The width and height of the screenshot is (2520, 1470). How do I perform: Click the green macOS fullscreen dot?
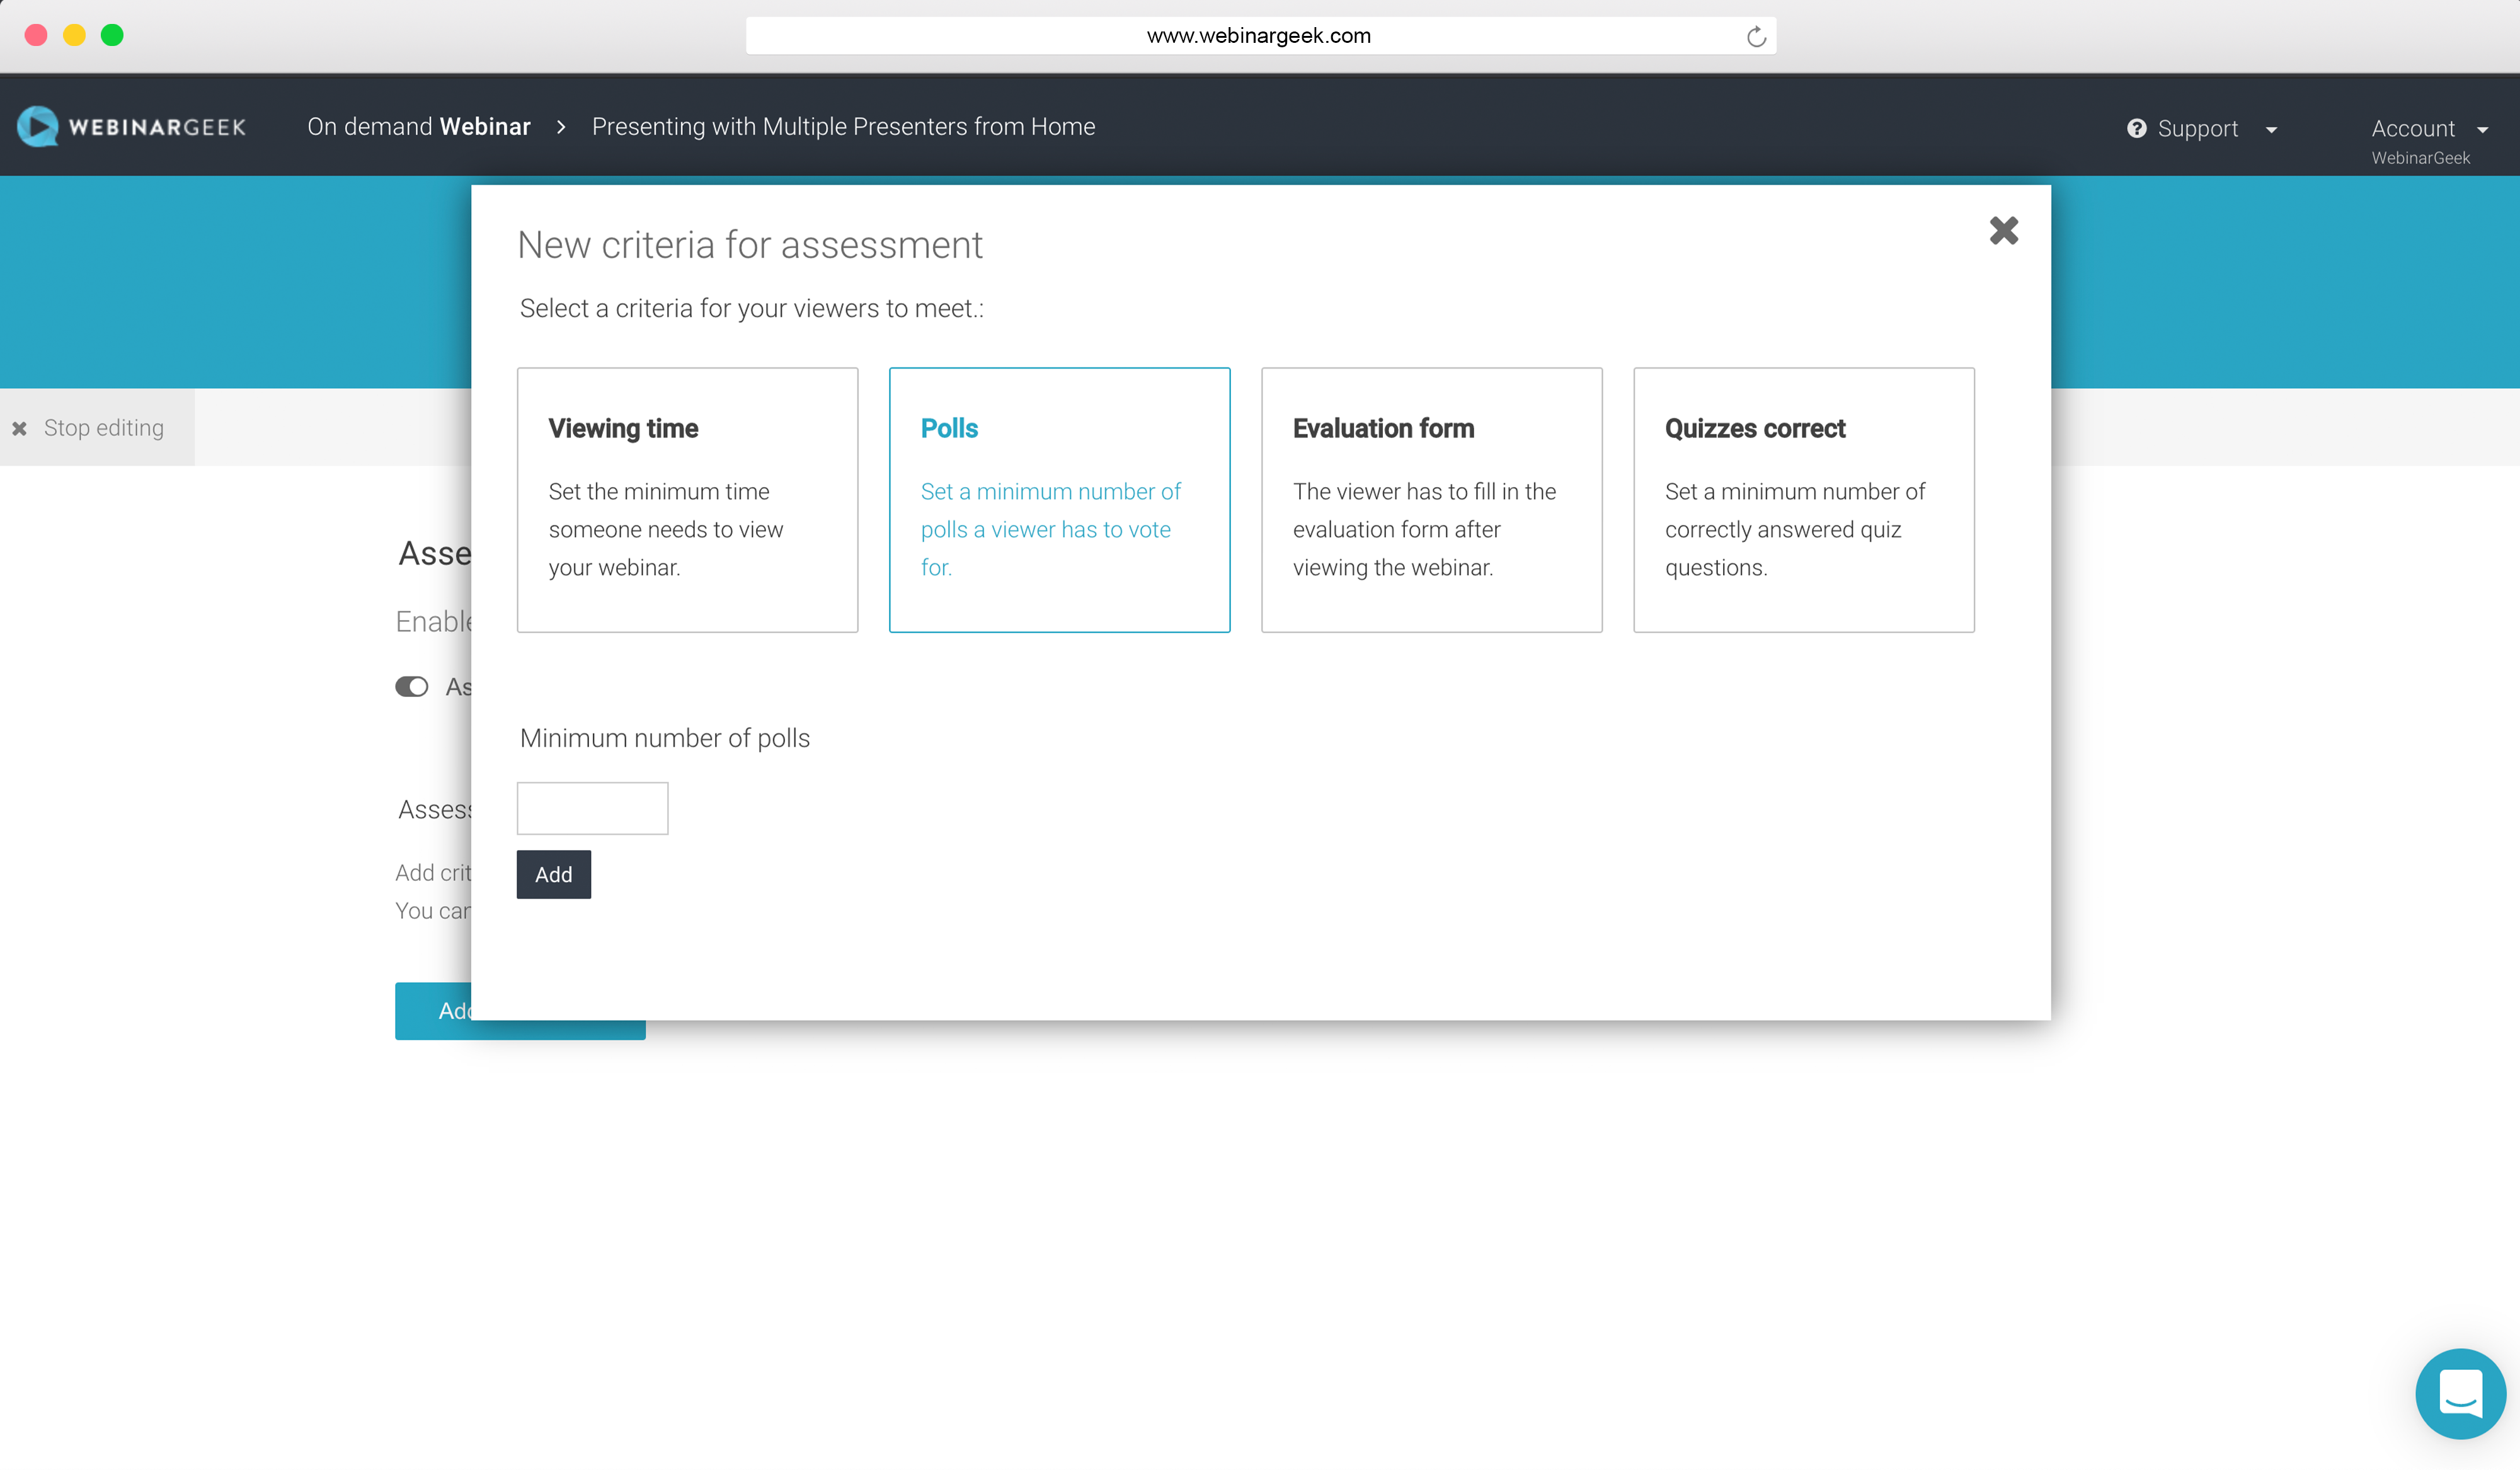click(112, 35)
